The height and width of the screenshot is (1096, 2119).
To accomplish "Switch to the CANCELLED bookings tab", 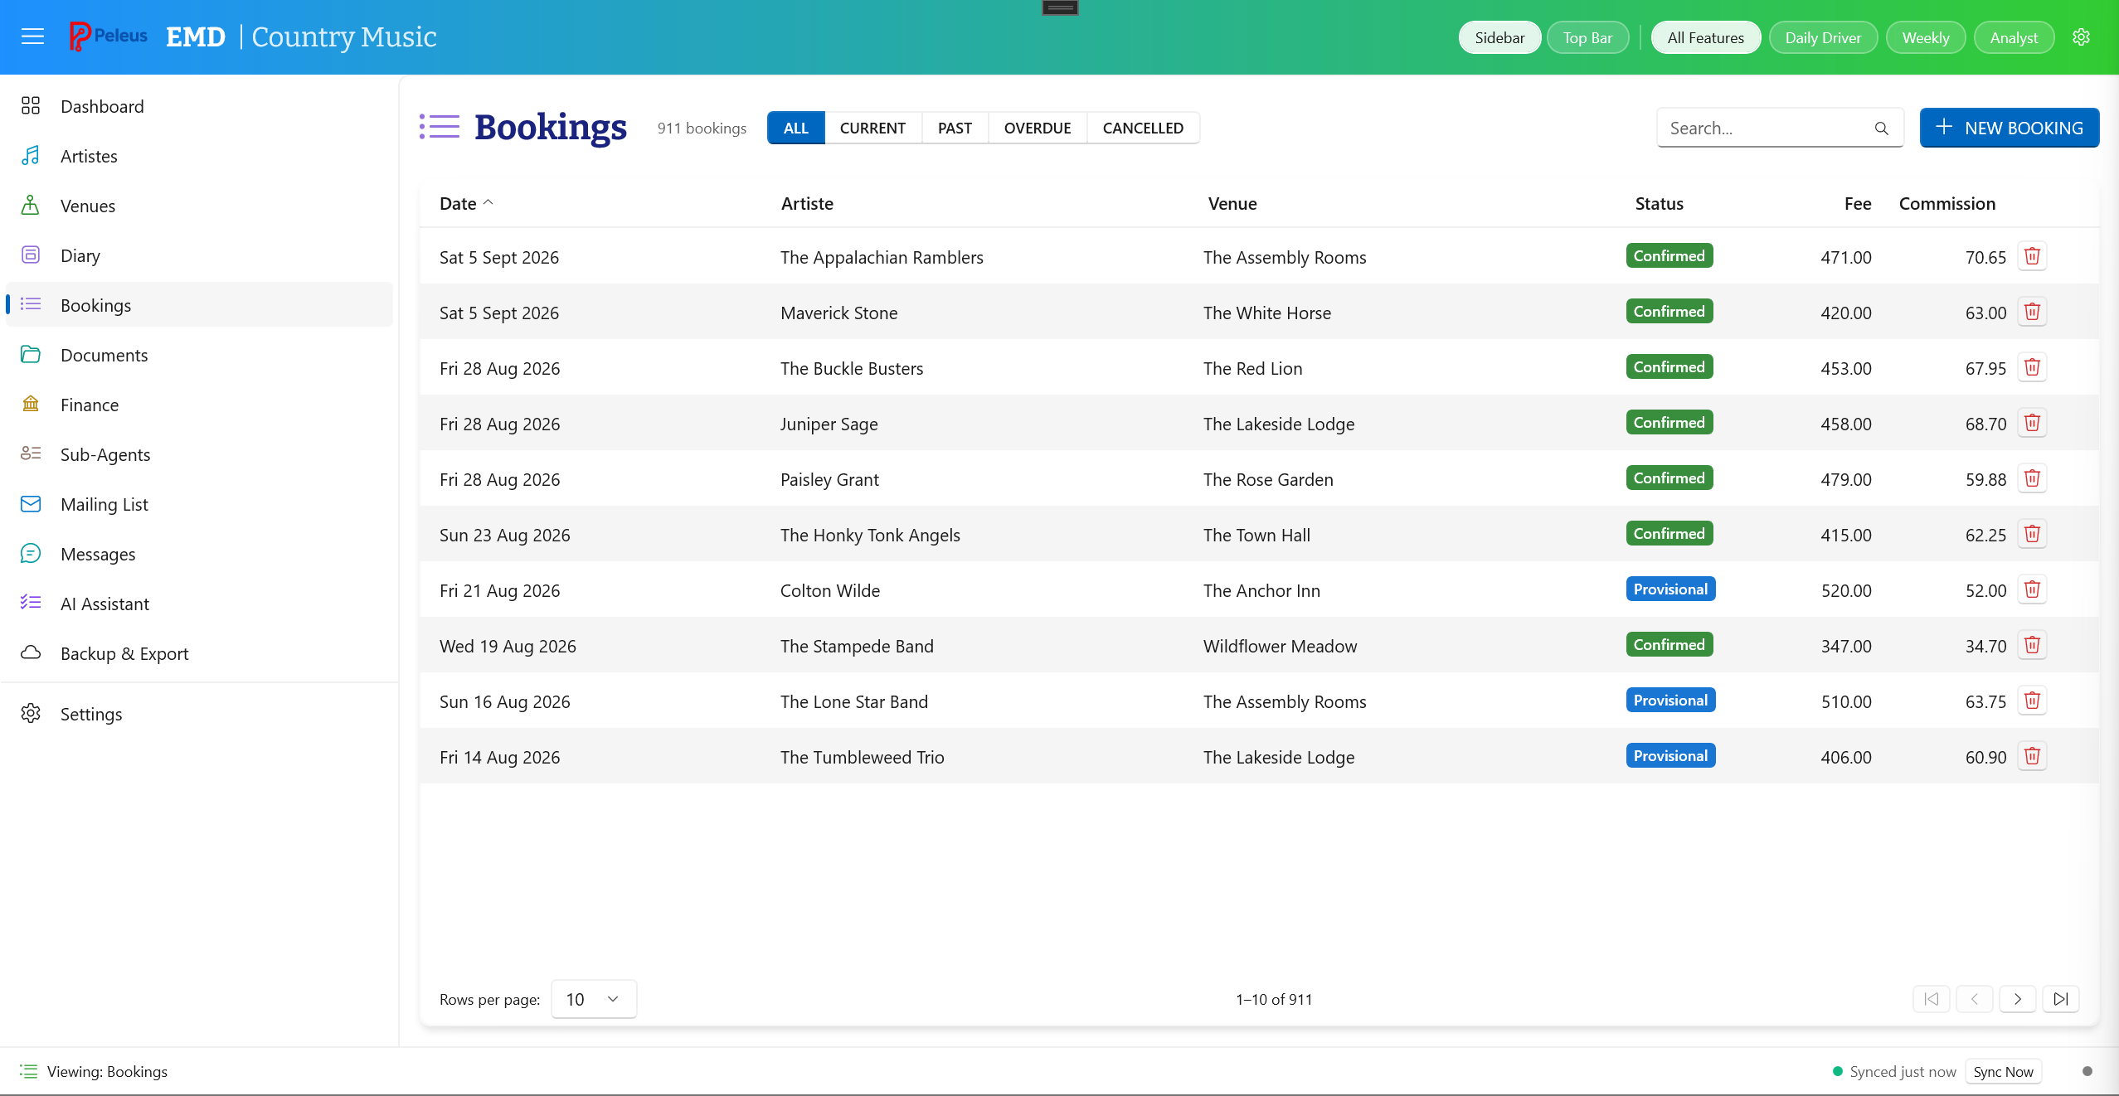I will pyautogui.click(x=1143, y=128).
